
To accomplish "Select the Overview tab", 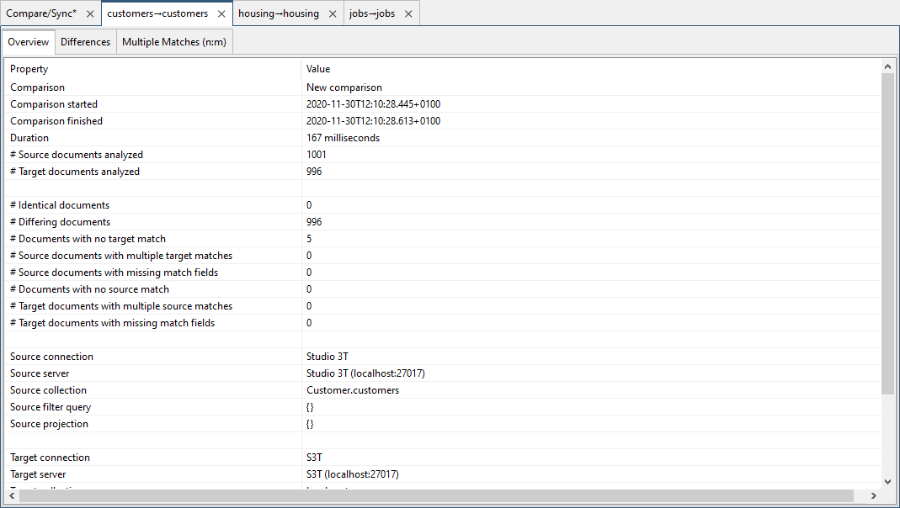I will [x=28, y=41].
